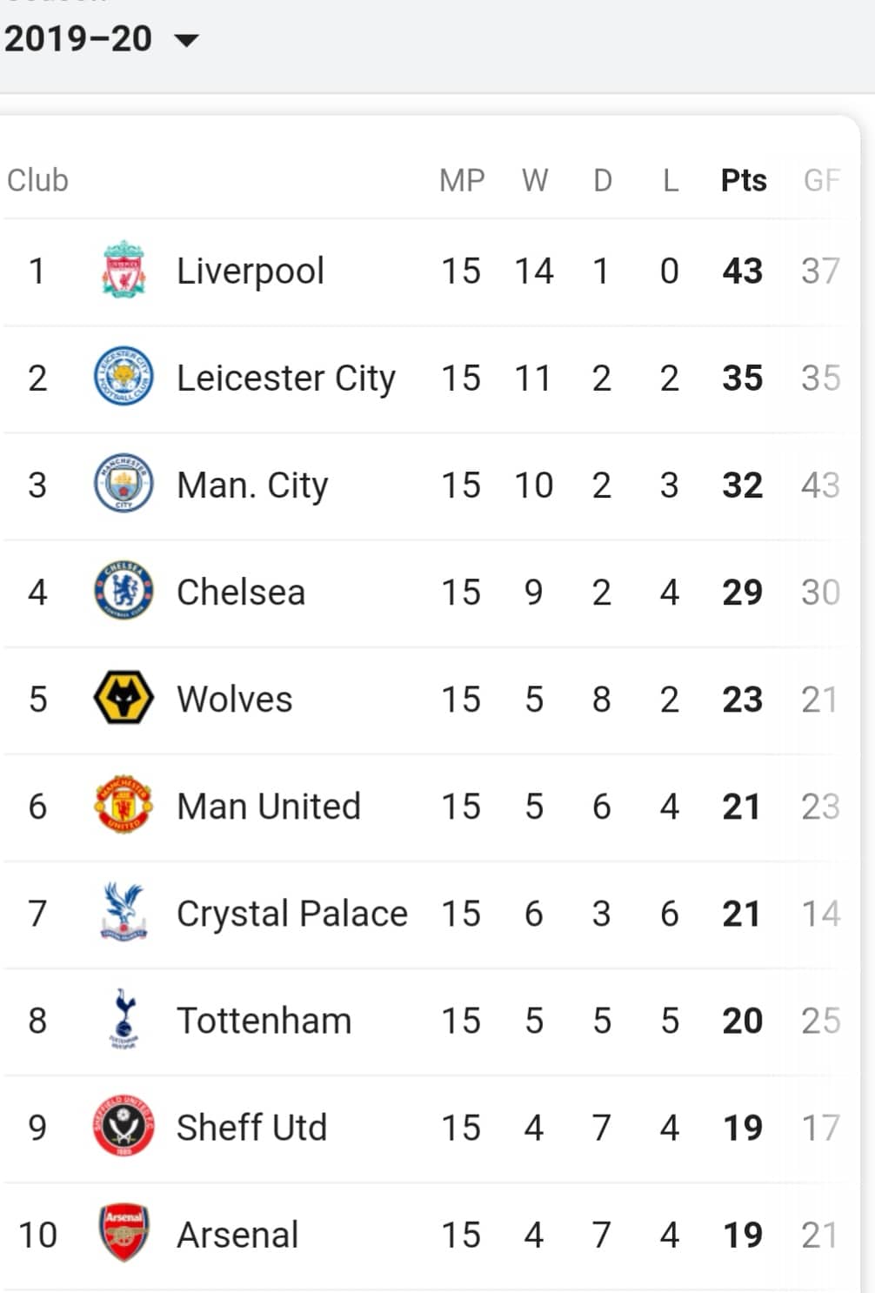Image resolution: width=875 pixels, height=1293 pixels.
Task: Click the Liverpool club crest
Action: 124,271
